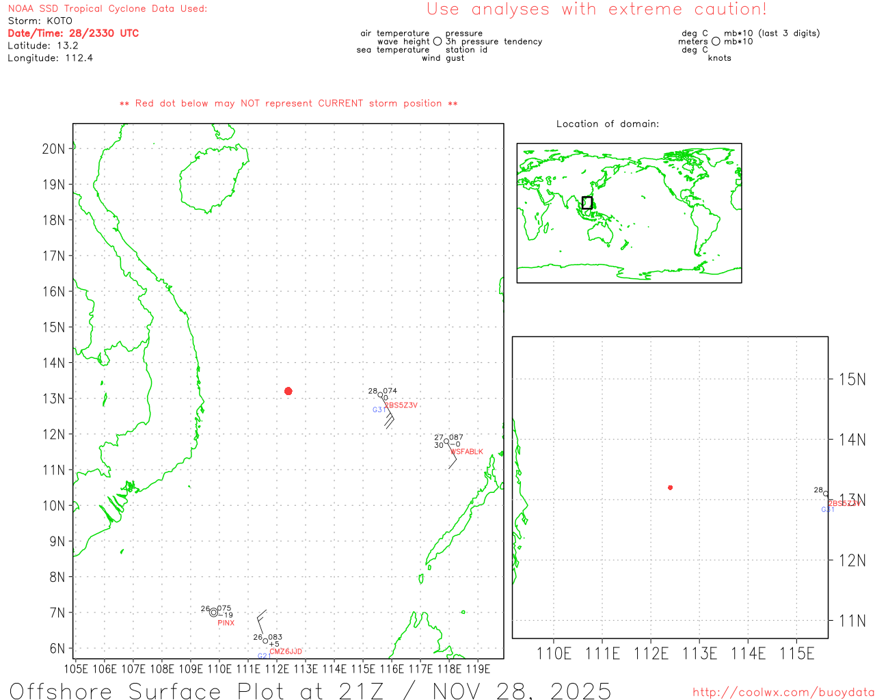
Task: Click the black domain box on the world map
Action: [587, 203]
